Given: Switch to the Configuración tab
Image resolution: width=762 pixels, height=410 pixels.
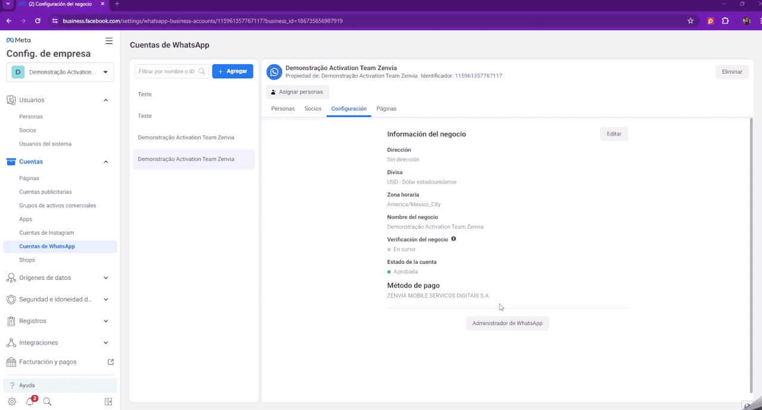Looking at the screenshot, I should click(349, 109).
